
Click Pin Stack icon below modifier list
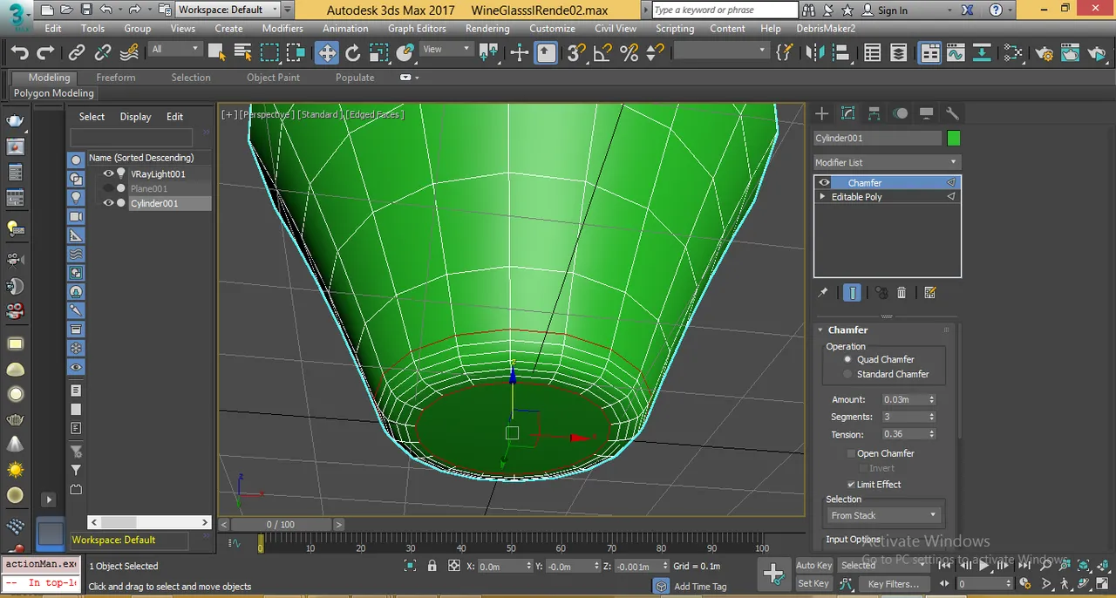click(822, 293)
